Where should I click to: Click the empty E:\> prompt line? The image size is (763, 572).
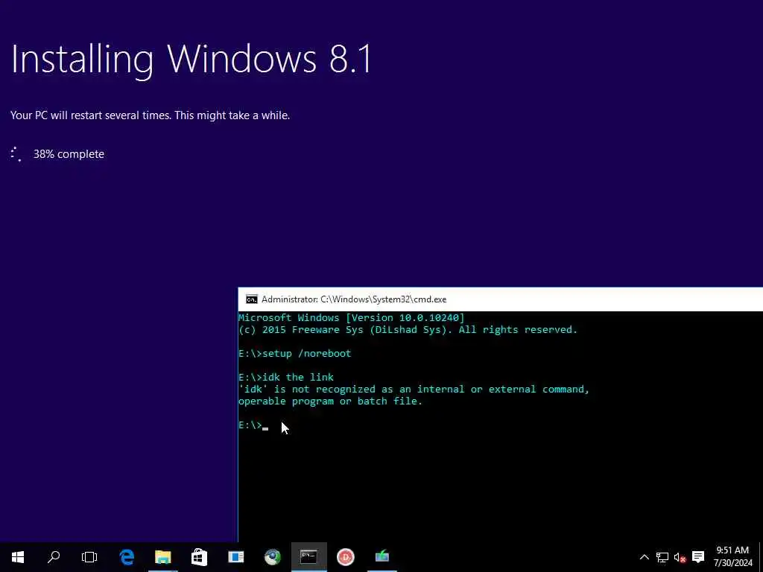pos(253,425)
